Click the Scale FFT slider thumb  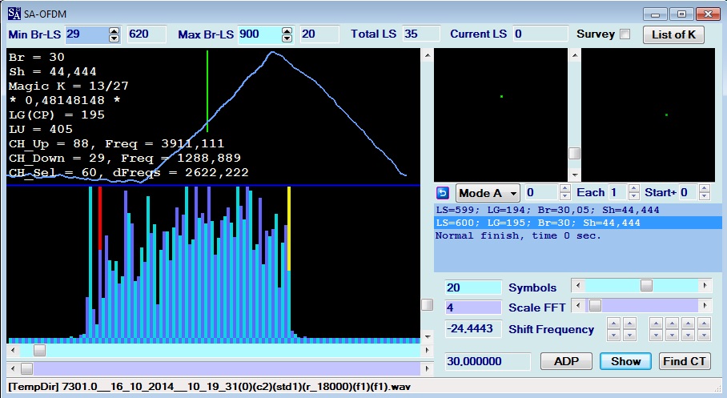click(x=596, y=305)
